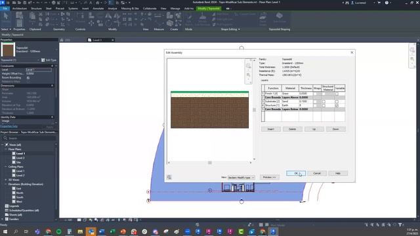Select the Earth material cell
The width and height of the screenshot is (420, 236).
click(290, 105)
